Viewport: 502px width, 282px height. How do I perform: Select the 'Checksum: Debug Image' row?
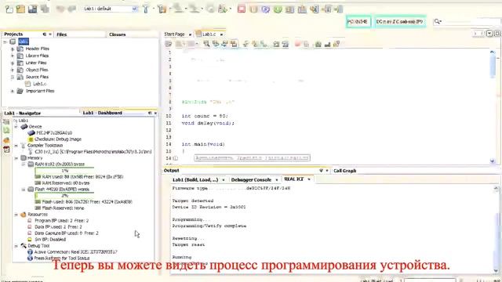[55, 139]
